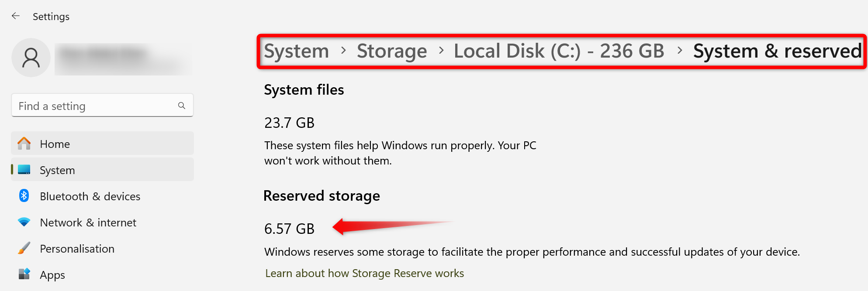Click the search magnifier icon
This screenshot has width=868, height=291.
coord(181,105)
